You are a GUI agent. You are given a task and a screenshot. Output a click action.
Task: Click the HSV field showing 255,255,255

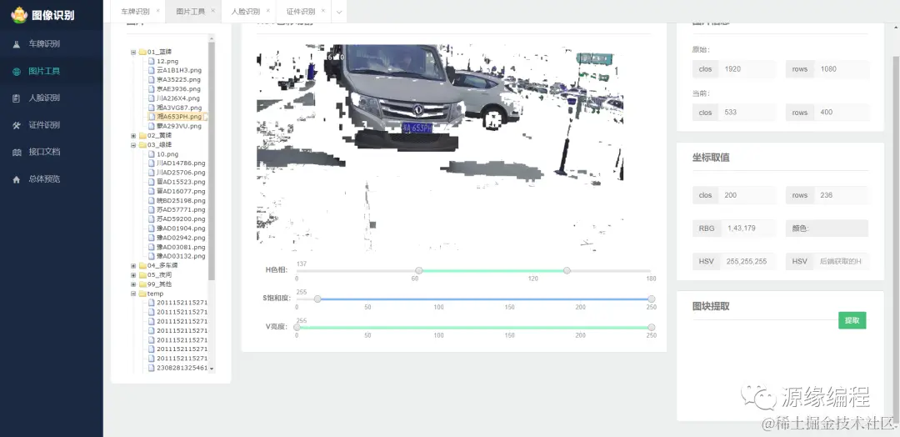click(x=747, y=261)
